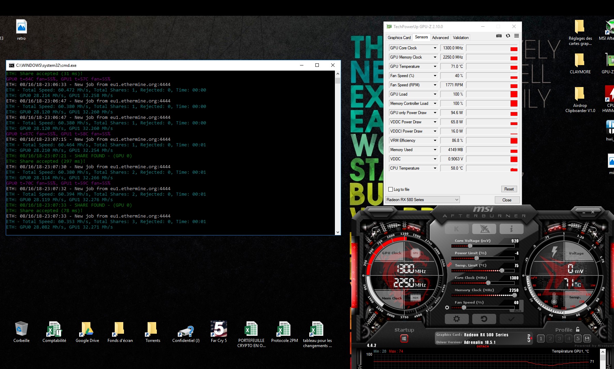Reset Afterburner overclock settings with undo icon
Viewport: 614px width, 369px height.
click(x=484, y=319)
